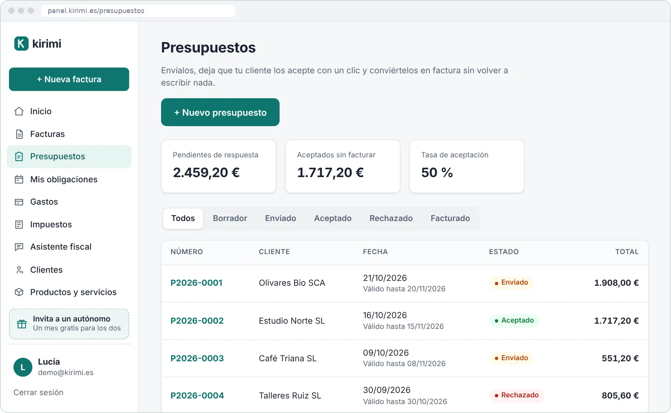Screen dimensions: 671x413
Task: Click the Rechazado status badge
Action: point(517,396)
